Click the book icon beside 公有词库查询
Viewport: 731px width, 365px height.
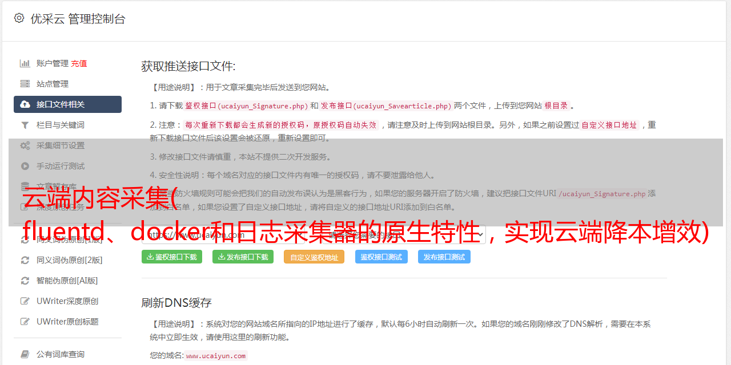click(x=25, y=354)
